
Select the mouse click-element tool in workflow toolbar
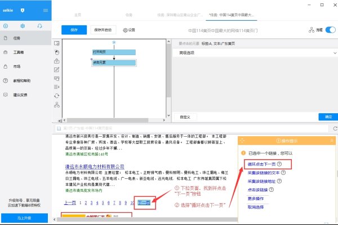coord(57,52)
